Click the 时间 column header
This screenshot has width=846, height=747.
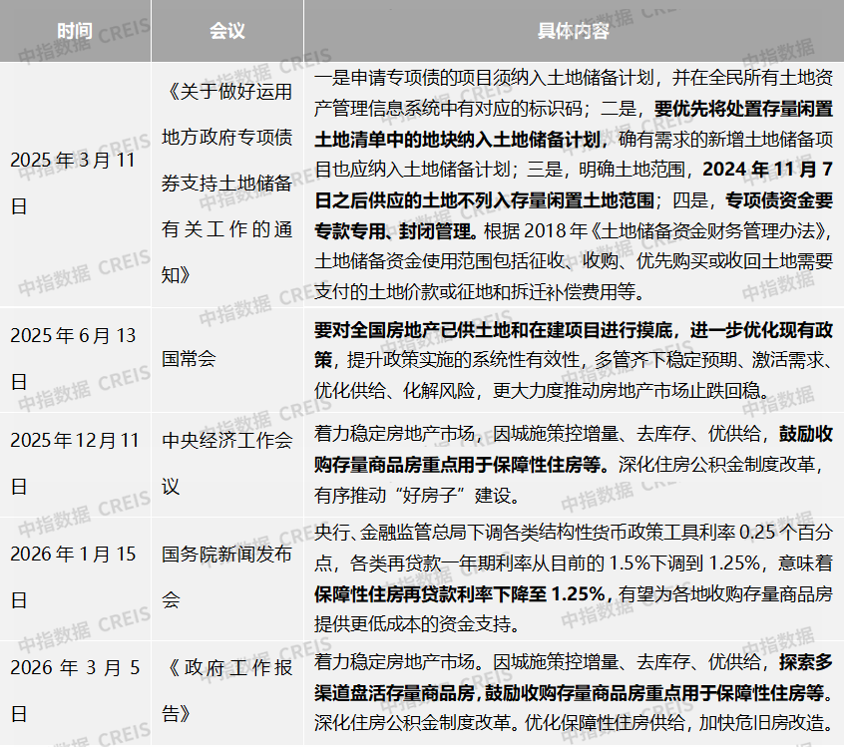[x=75, y=31]
